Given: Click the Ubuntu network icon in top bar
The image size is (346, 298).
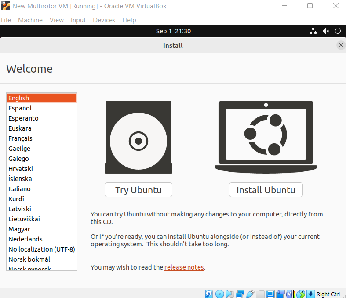Looking at the screenshot, I should pyautogui.click(x=313, y=31).
